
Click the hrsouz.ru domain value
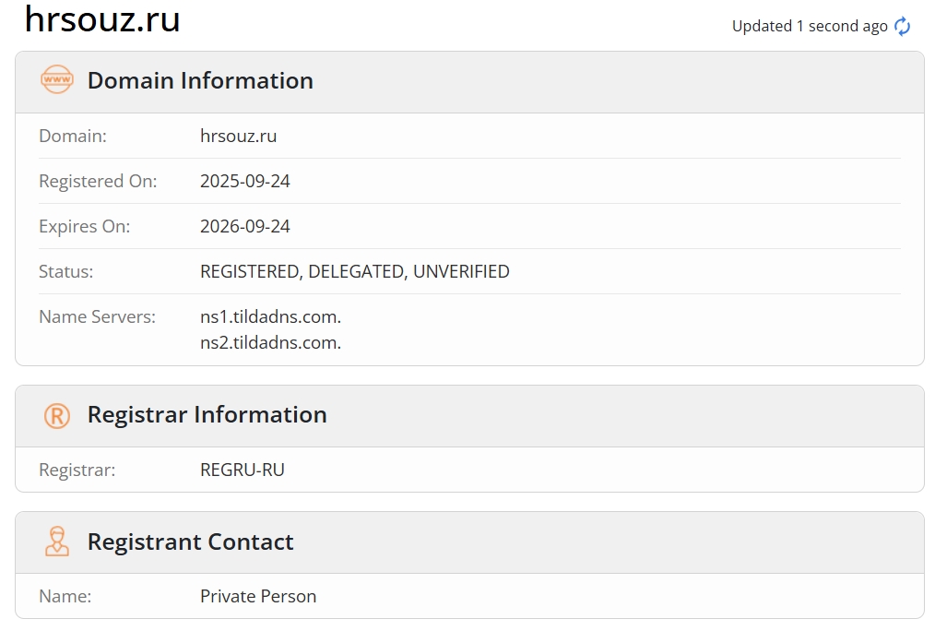238,136
